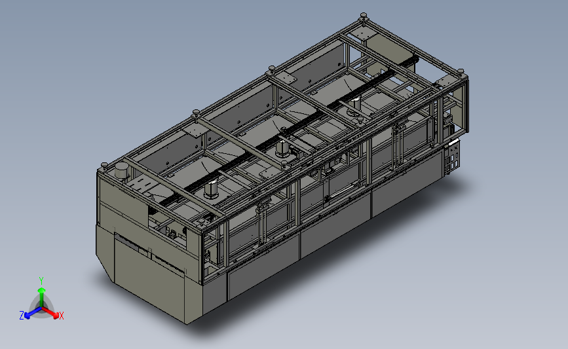
Task: Click the green Y axis of the orientation triad
Action: 42,297
